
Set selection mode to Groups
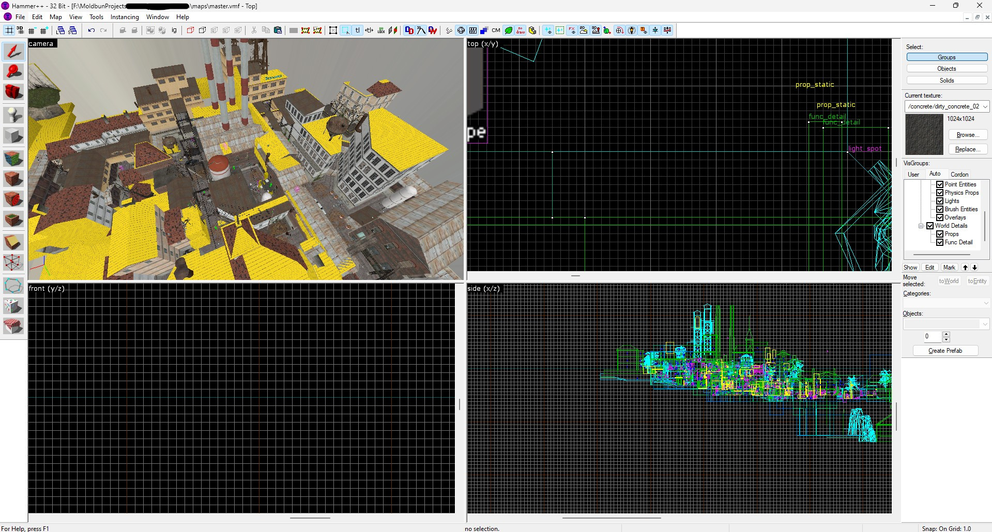(947, 57)
